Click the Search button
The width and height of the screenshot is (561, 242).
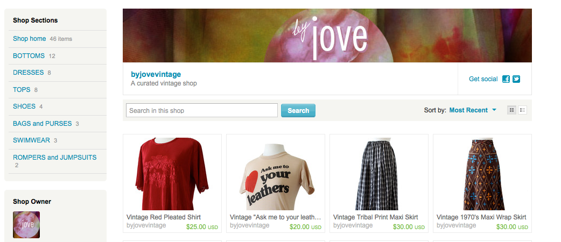click(298, 110)
